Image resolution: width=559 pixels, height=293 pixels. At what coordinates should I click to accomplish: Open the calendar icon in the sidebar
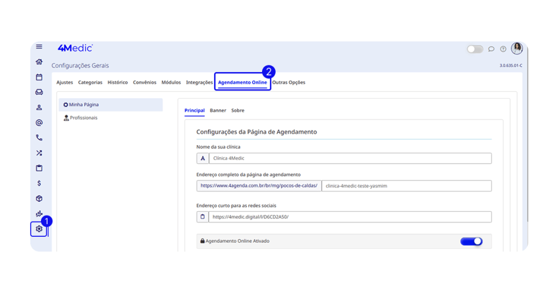[x=39, y=77]
